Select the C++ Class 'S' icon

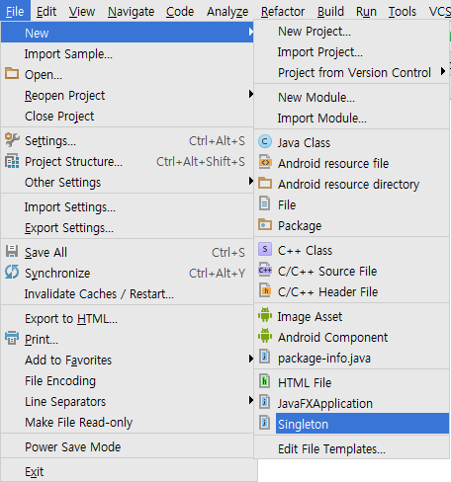(x=265, y=250)
